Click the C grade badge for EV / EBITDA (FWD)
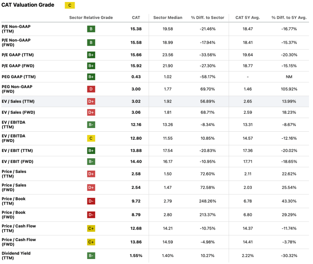The image size is (313, 264). 91,138
